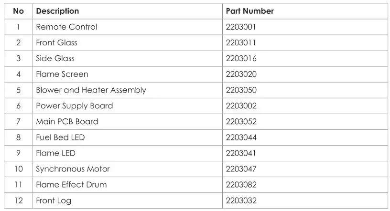The height and width of the screenshot is (211, 390).
Task: Click row number 12 cell
Action: click(18, 200)
